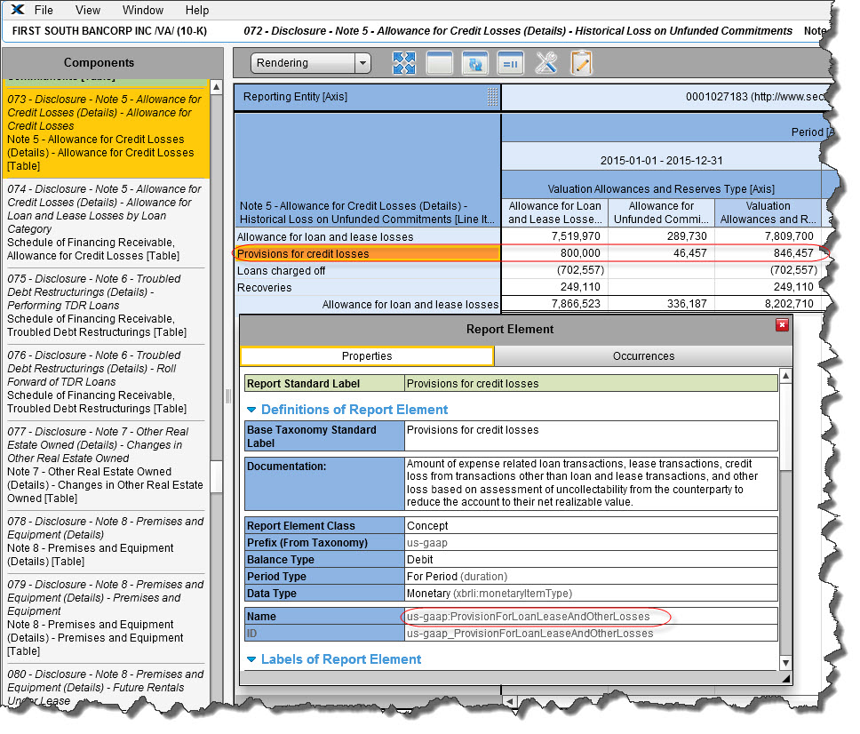860x734 pixels.
Task: Click the Report Element scroll-down arrow
Action: coord(785,663)
